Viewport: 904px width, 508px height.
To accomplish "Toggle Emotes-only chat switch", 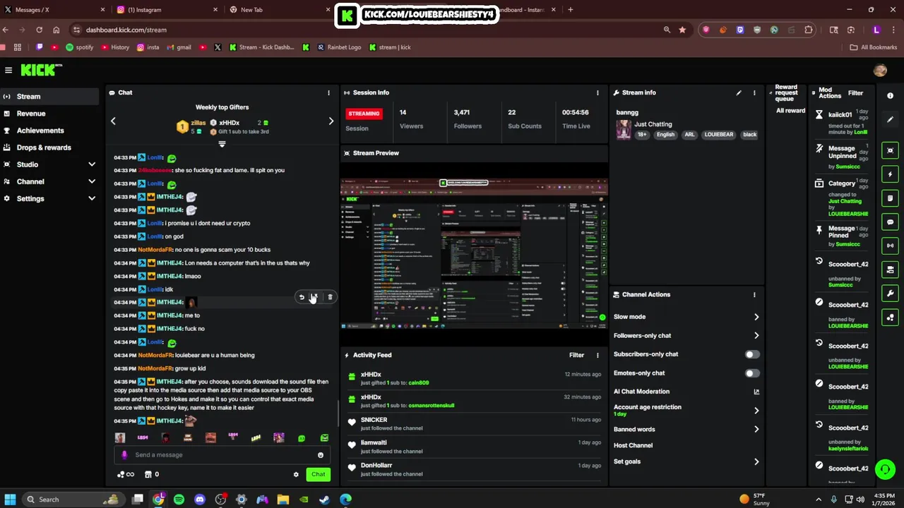I will pos(752,373).
